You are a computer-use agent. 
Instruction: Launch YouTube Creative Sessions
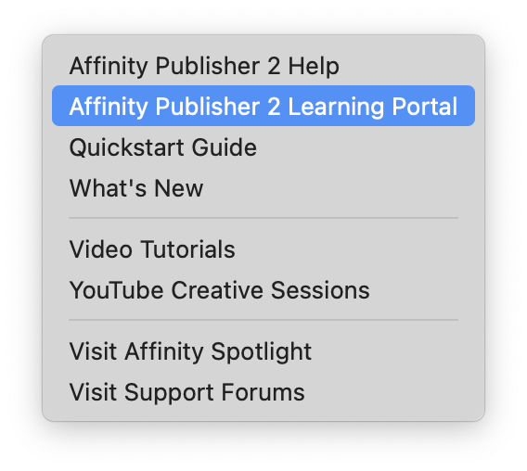click(263, 290)
